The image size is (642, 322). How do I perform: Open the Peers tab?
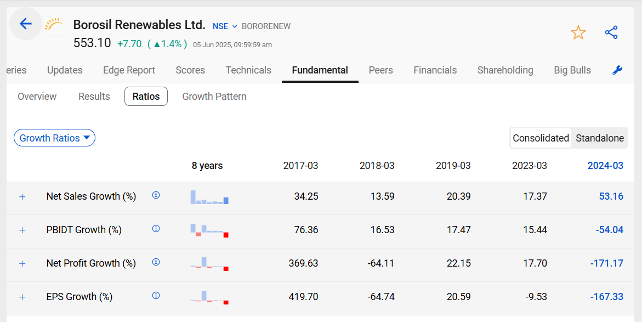[381, 70]
